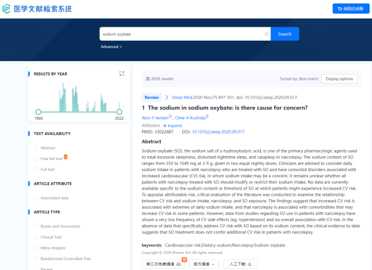The image size is (372, 270).
Task: Click the chevron arrow next to the Review tag
Action: click(x=167, y=97)
